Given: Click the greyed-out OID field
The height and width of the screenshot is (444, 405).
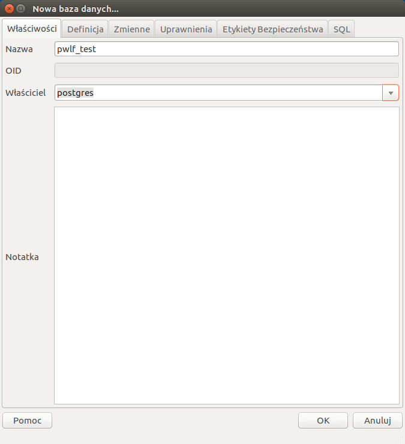Looking at the screenshot, I should 226,71.
